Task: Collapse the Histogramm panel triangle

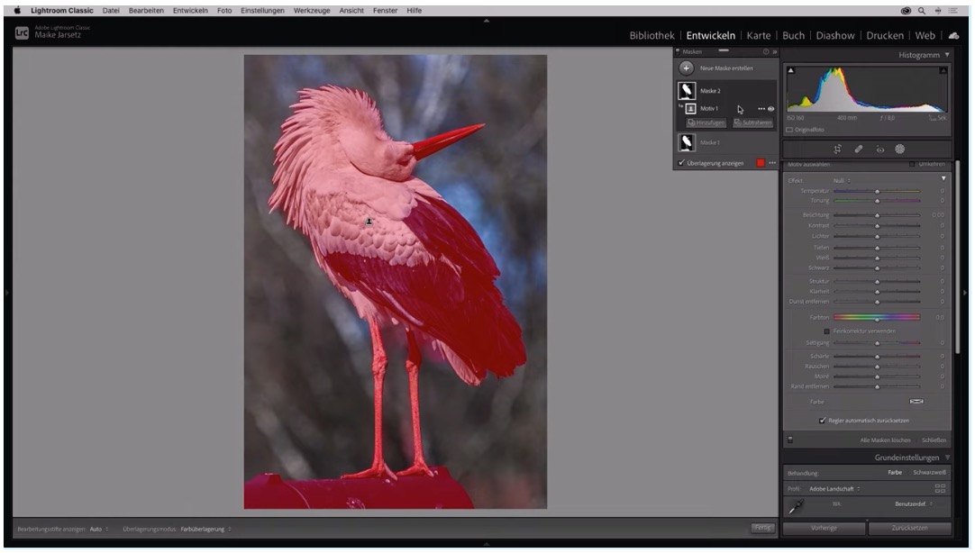Action: point(947,55)
